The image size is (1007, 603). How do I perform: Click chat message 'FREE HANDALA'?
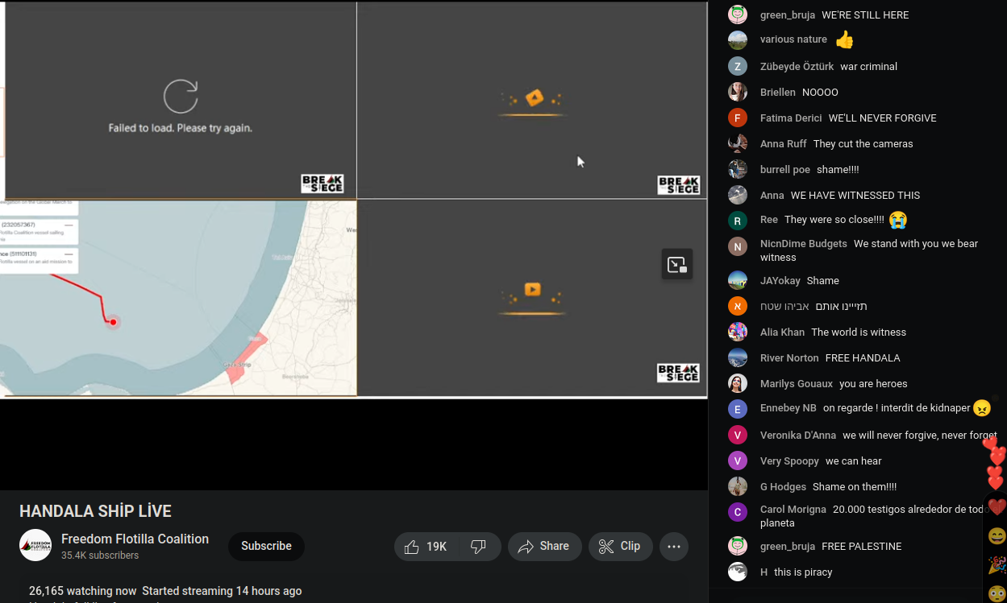(863, 357)
